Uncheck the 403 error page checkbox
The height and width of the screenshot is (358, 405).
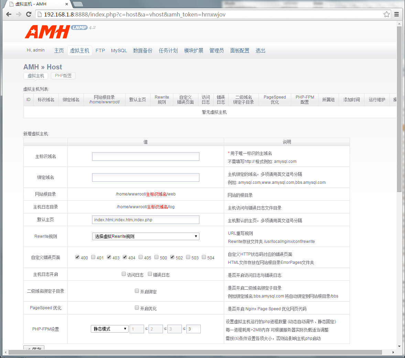(109, 257)
